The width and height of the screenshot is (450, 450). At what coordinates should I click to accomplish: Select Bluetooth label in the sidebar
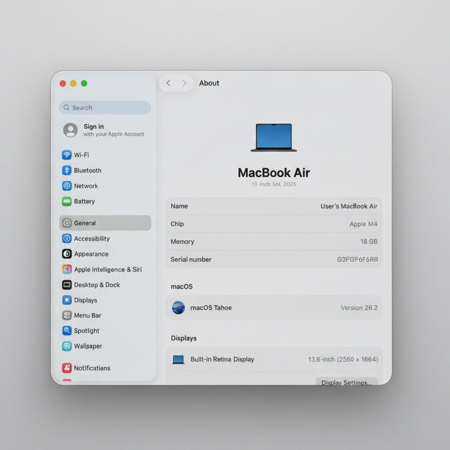[88, 171]
